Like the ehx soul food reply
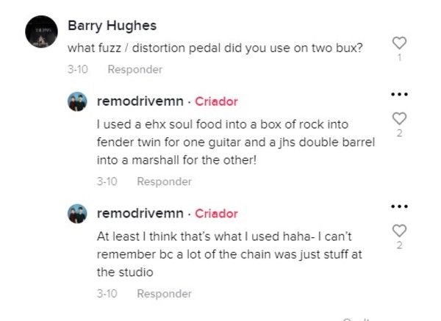The image size is (441, 321). coord(399,118)
